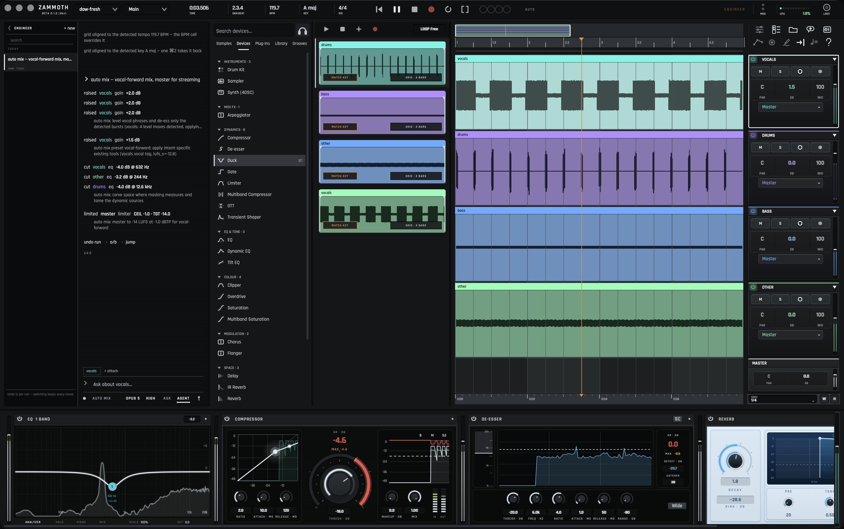
Task: Open the Main dropdown in top bar
Action: tap(146, 9)
